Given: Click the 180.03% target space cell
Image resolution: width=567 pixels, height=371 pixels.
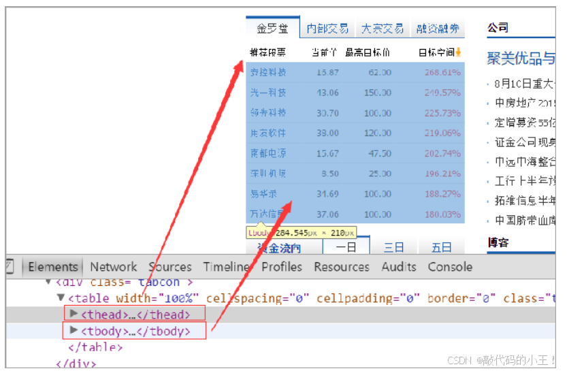Looking at the screenshot, I should 442,214.
